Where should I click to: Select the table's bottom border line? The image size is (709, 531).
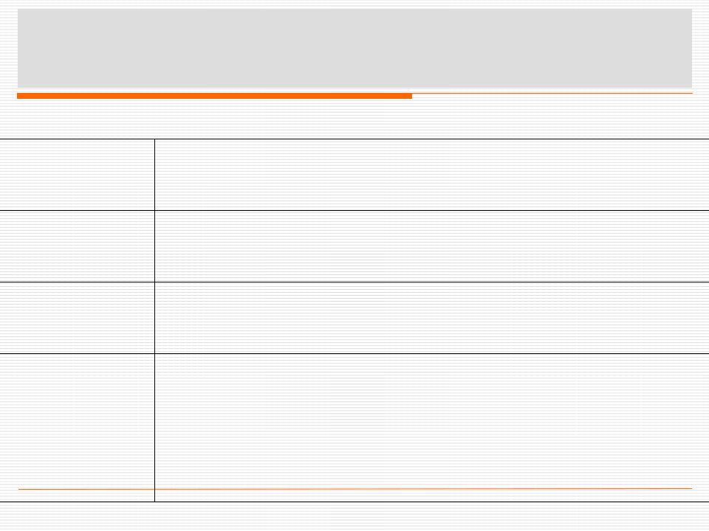[354, 502]
